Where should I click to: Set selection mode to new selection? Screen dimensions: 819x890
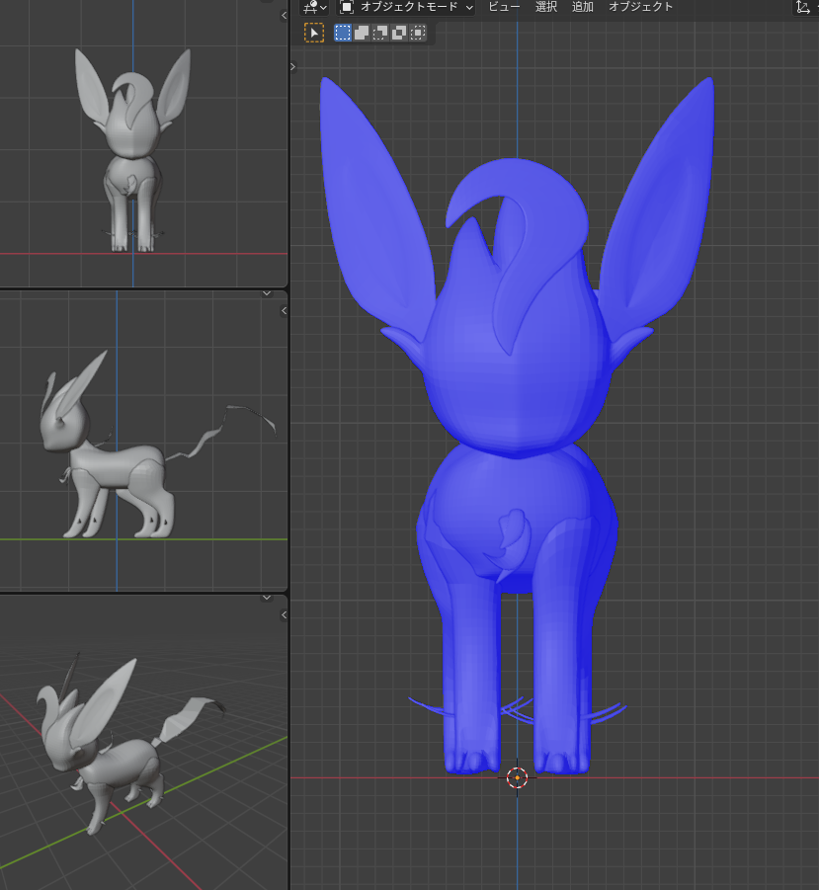click(x=343, y=33)
